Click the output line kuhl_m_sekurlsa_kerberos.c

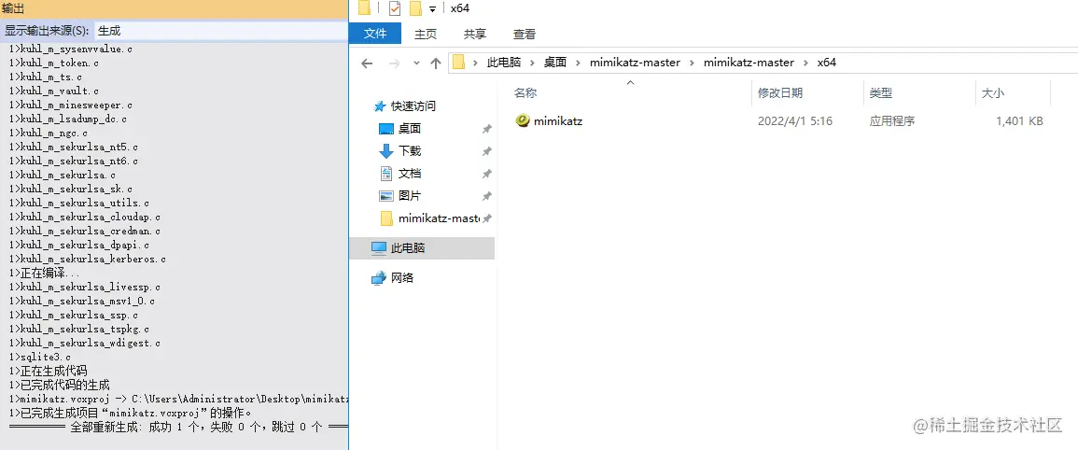[x=88, y=260]
